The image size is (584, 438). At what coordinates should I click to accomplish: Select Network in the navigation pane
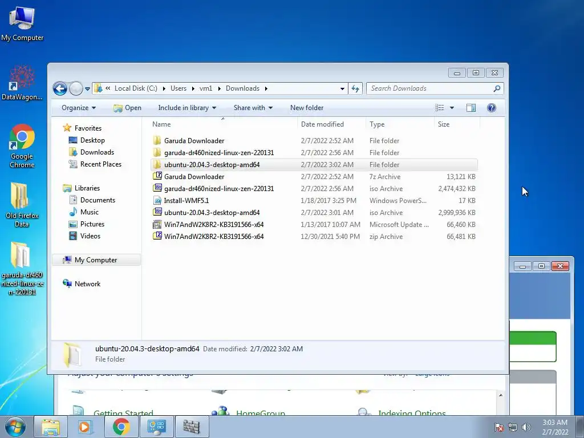82,284
